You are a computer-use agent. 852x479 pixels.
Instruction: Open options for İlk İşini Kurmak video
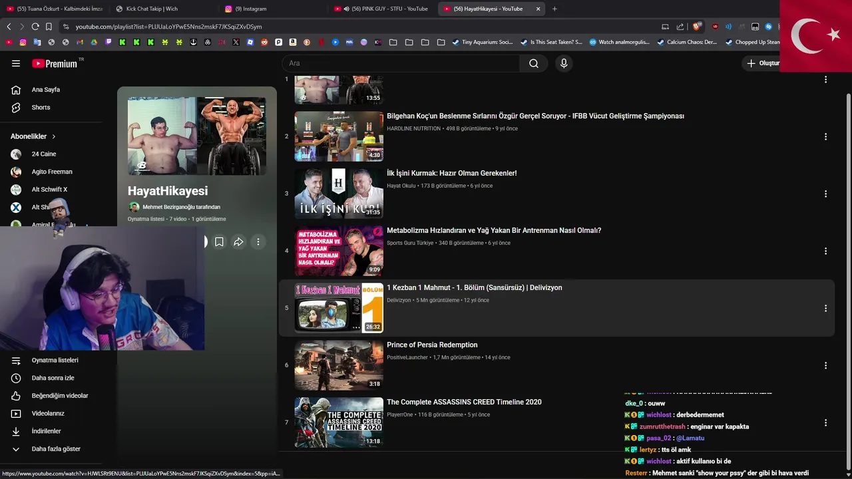825,194
